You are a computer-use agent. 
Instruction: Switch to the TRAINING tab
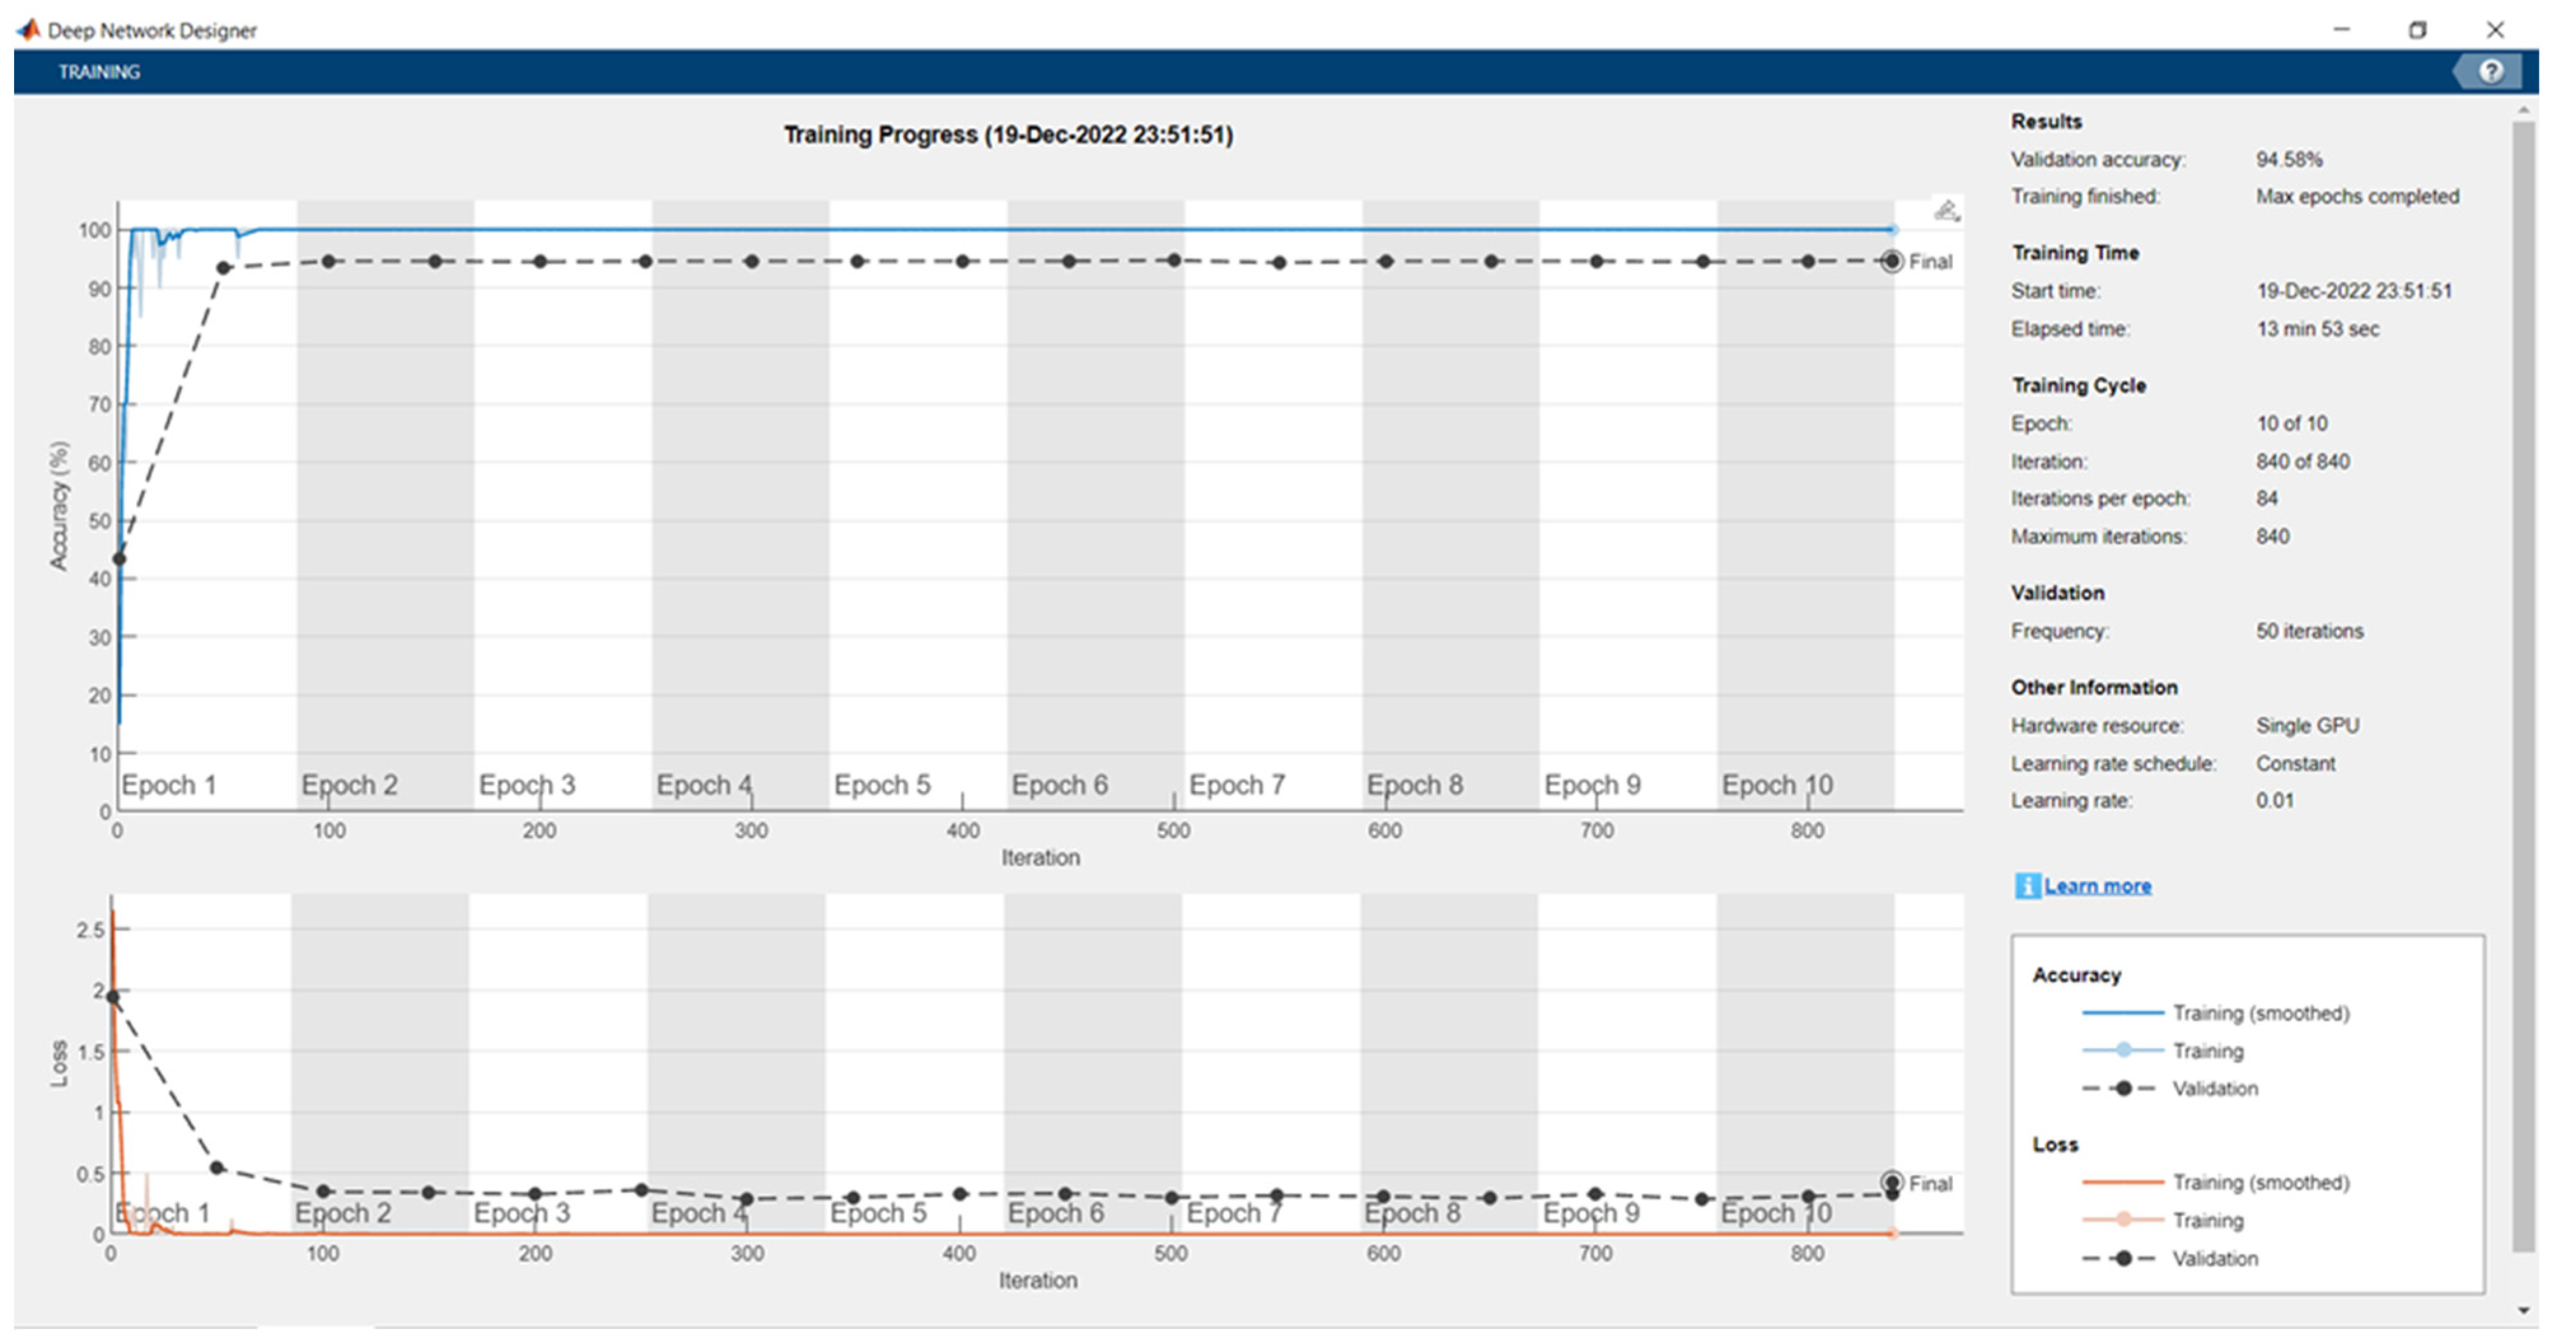(99, 72)
